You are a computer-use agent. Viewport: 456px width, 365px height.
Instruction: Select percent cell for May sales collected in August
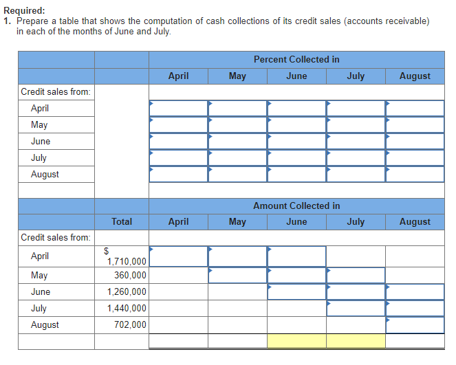[415, 125]
